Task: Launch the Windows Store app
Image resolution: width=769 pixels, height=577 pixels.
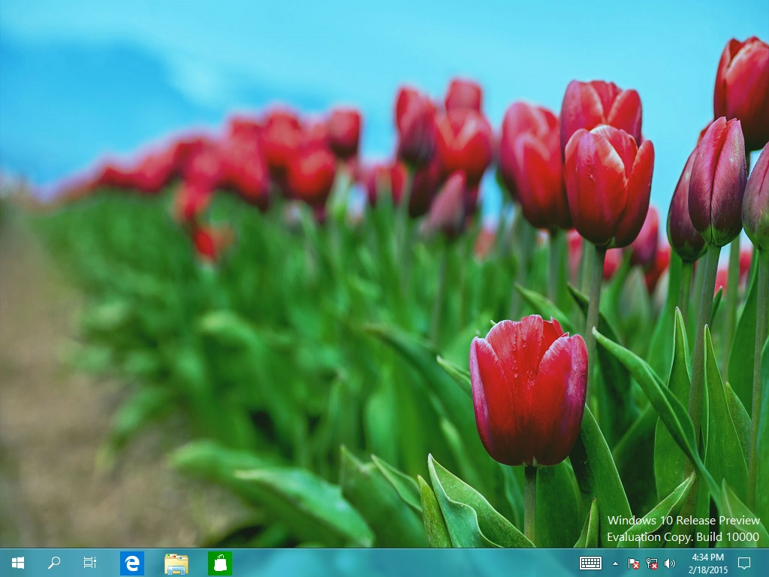Action: point(219,563)
